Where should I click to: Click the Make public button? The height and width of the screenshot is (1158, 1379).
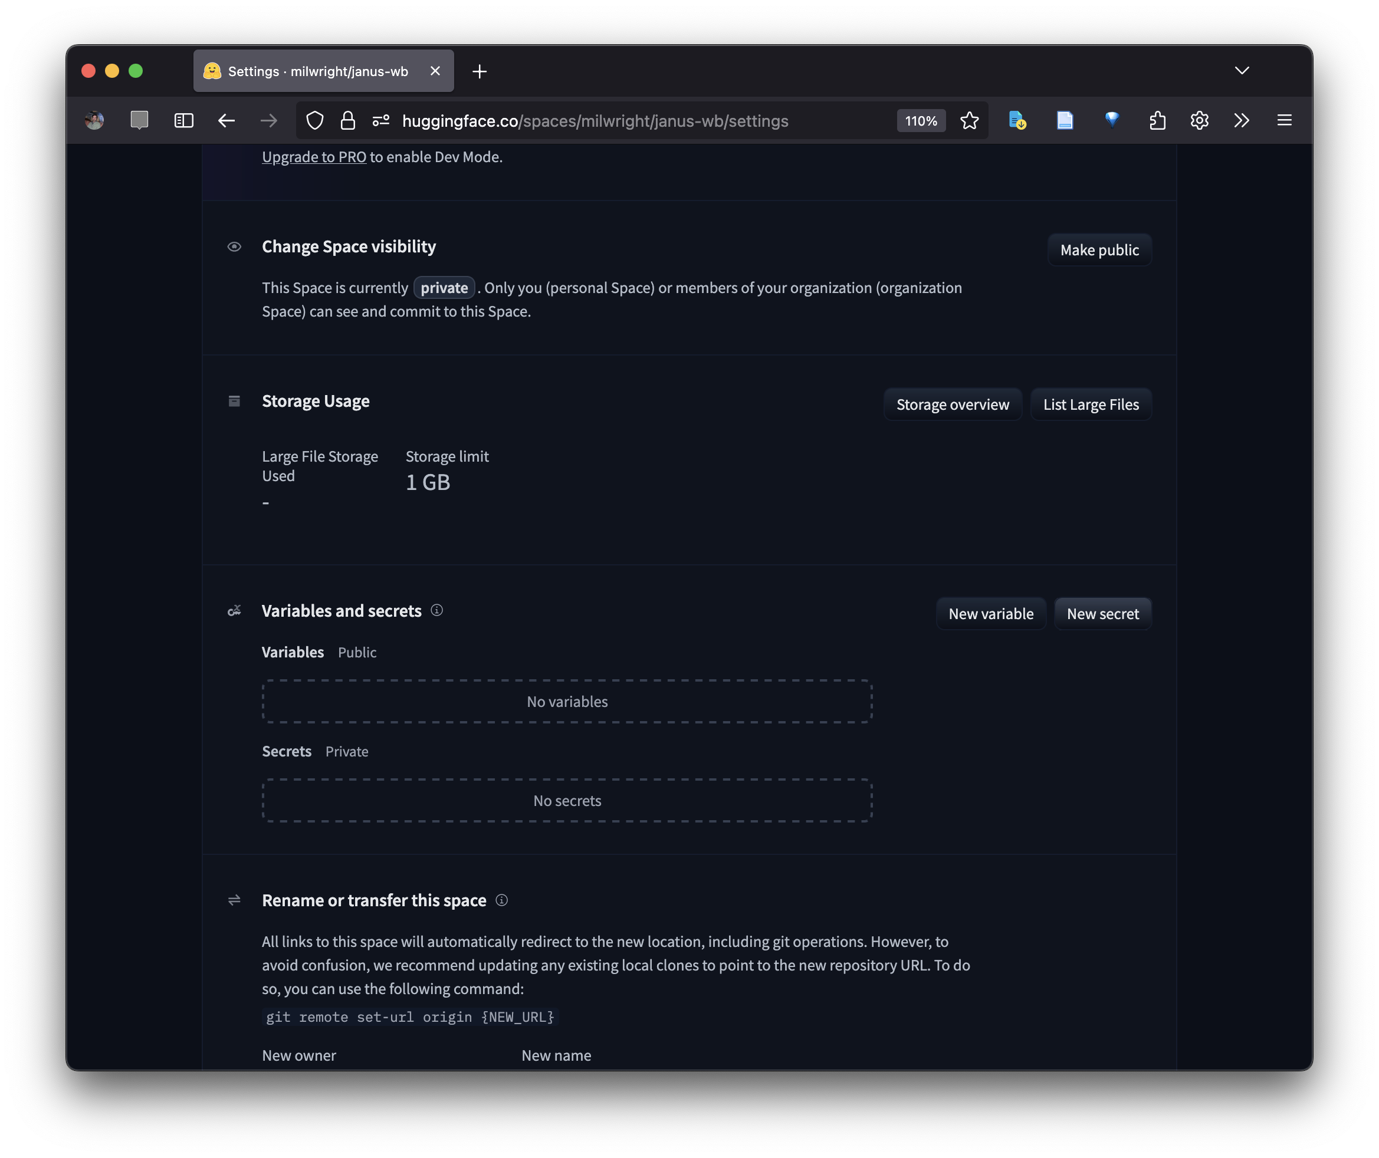pyautogui.click(x=1099, y=250)
